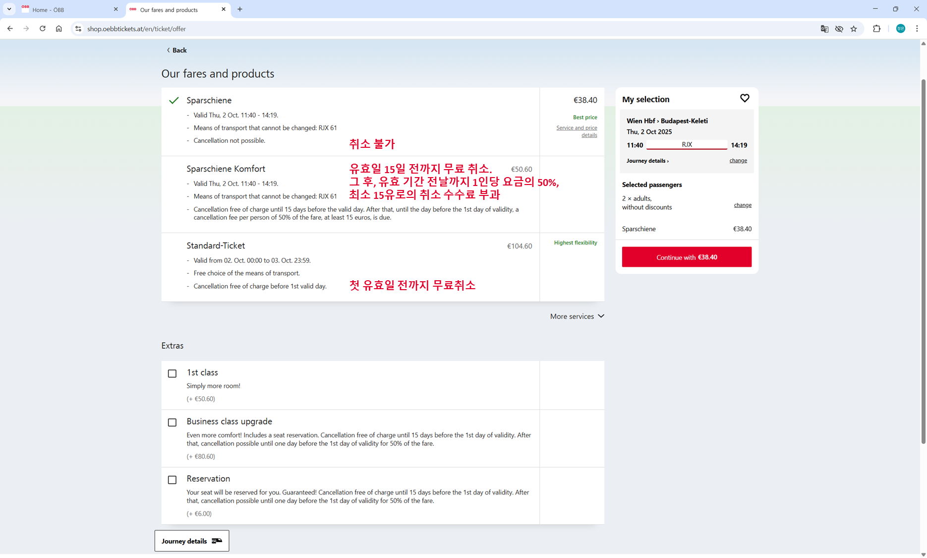Go back with the browser back arrow
Viewport: 927px width, 558px height.
(10, 29)
